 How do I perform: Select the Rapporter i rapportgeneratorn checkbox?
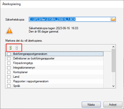(x=9, y=81)
